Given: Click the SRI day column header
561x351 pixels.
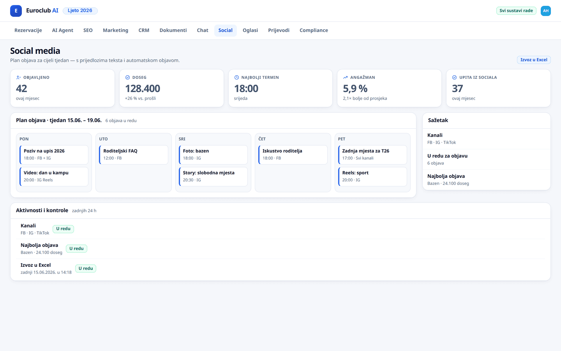Looking at the screenshot, I should click(182, 139).
